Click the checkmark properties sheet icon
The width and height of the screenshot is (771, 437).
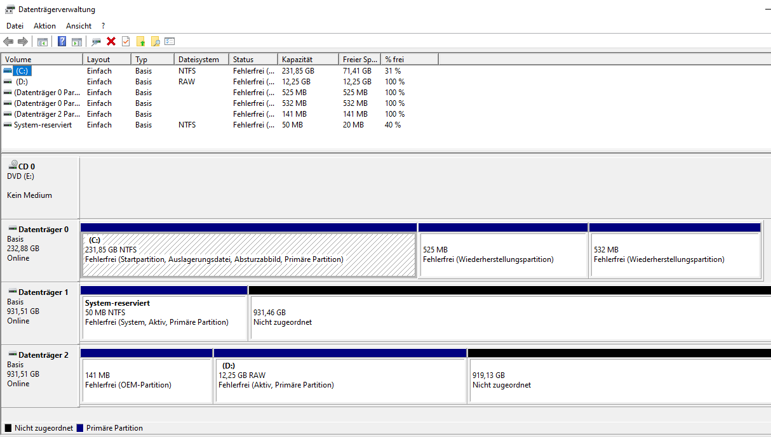(126, 41)
